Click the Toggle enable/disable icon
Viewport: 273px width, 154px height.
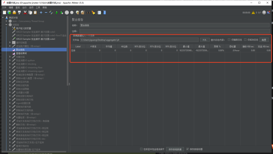[51, 12]
